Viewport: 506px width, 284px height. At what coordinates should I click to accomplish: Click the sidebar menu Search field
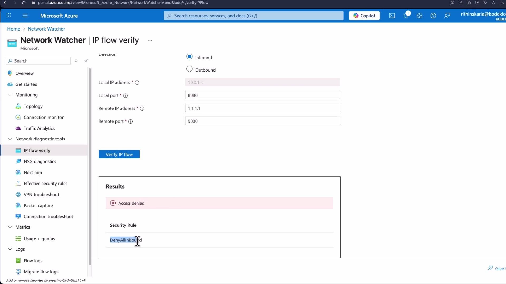(x=38, y=61)
